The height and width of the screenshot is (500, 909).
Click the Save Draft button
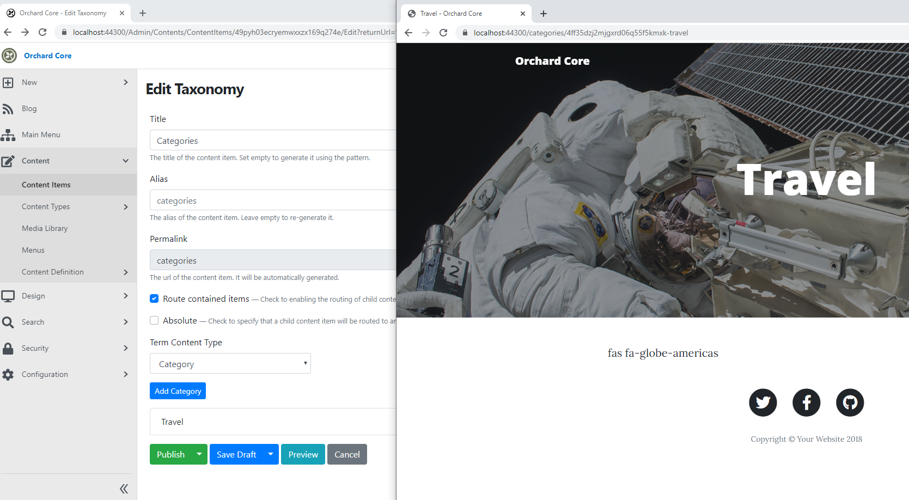(236, 454)
